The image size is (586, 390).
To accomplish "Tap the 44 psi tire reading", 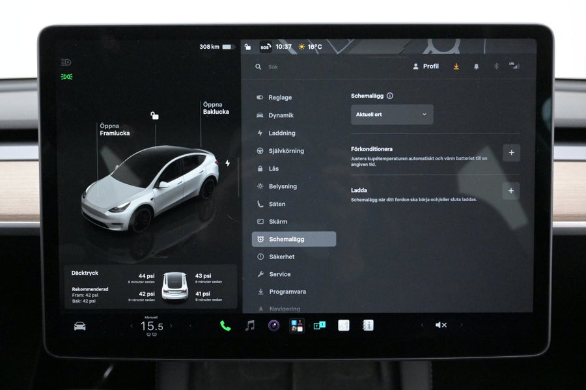I will [146, 276].
